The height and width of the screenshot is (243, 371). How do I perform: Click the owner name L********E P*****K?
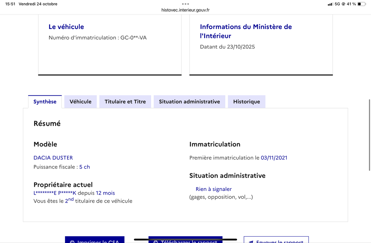[55, 193]
